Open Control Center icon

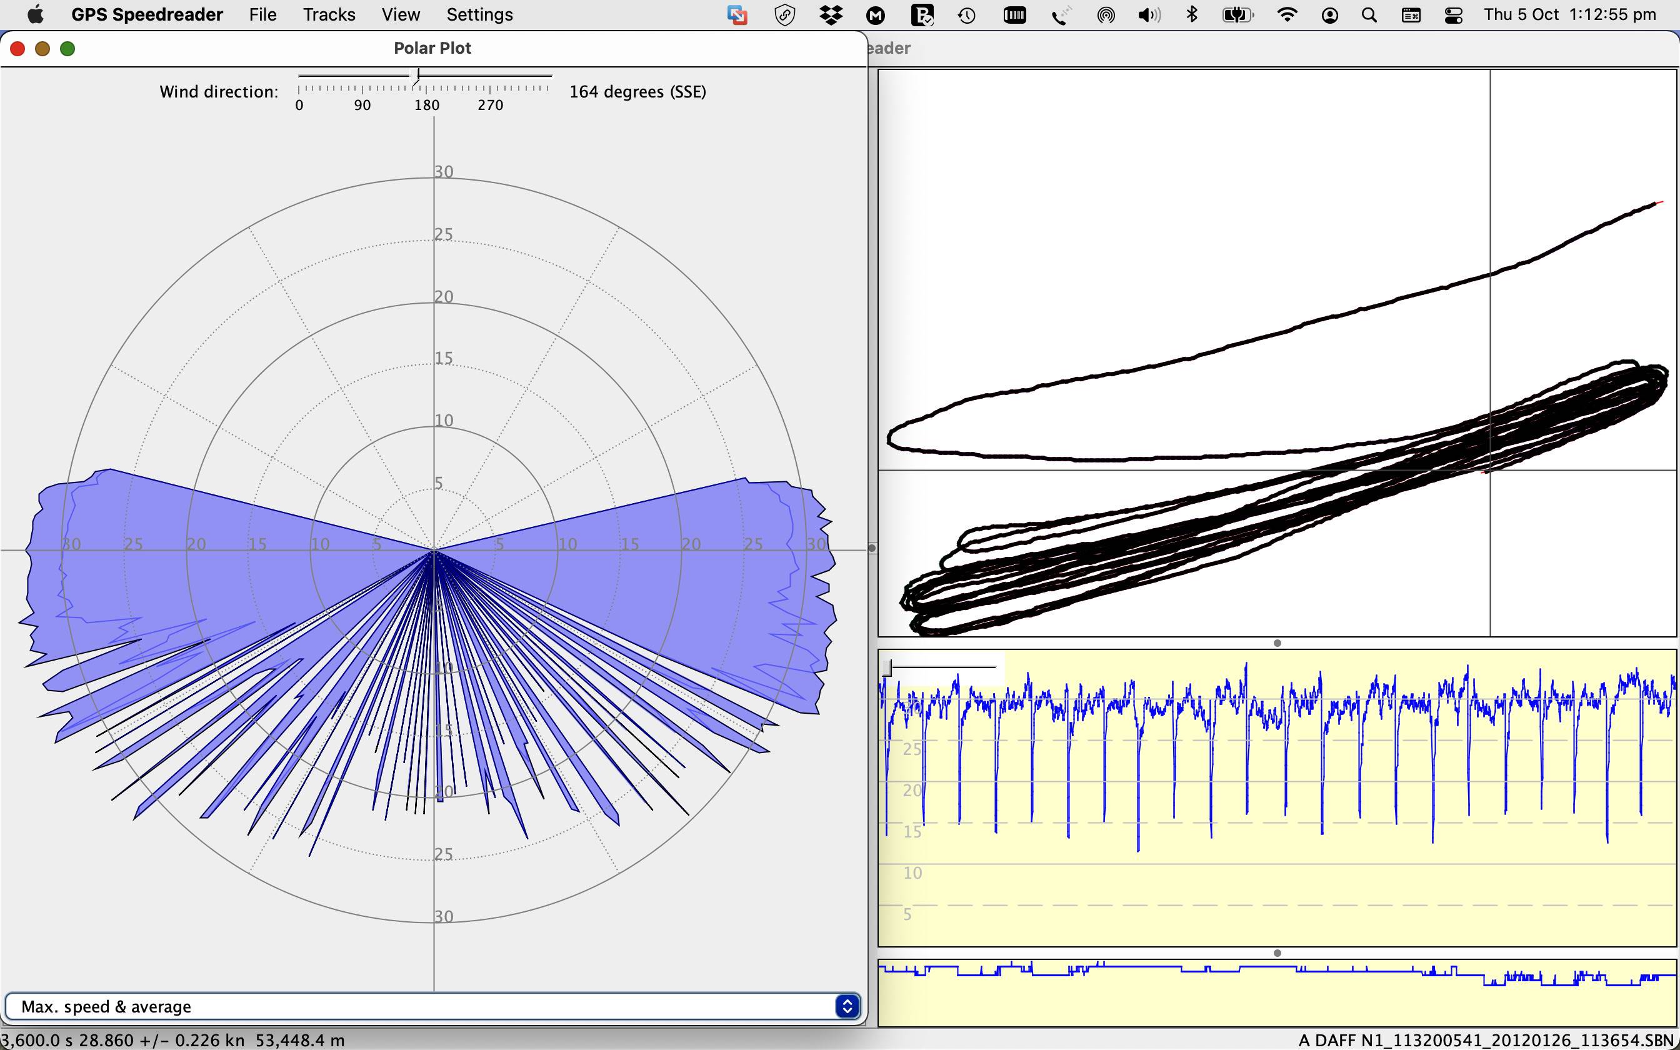click(1453, 14)
